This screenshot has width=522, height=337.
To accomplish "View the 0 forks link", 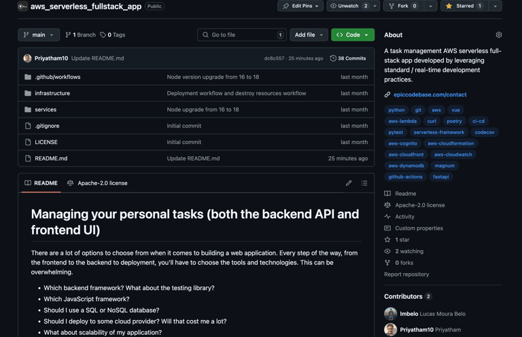I will (x=399, y=263).
